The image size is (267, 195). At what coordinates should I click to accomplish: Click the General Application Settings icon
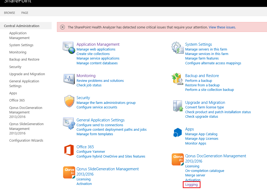(69, 123)
